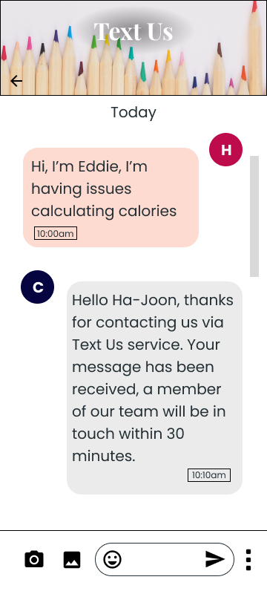Click the "calculating calories" text line
The image size is (267, 594).
104,211
